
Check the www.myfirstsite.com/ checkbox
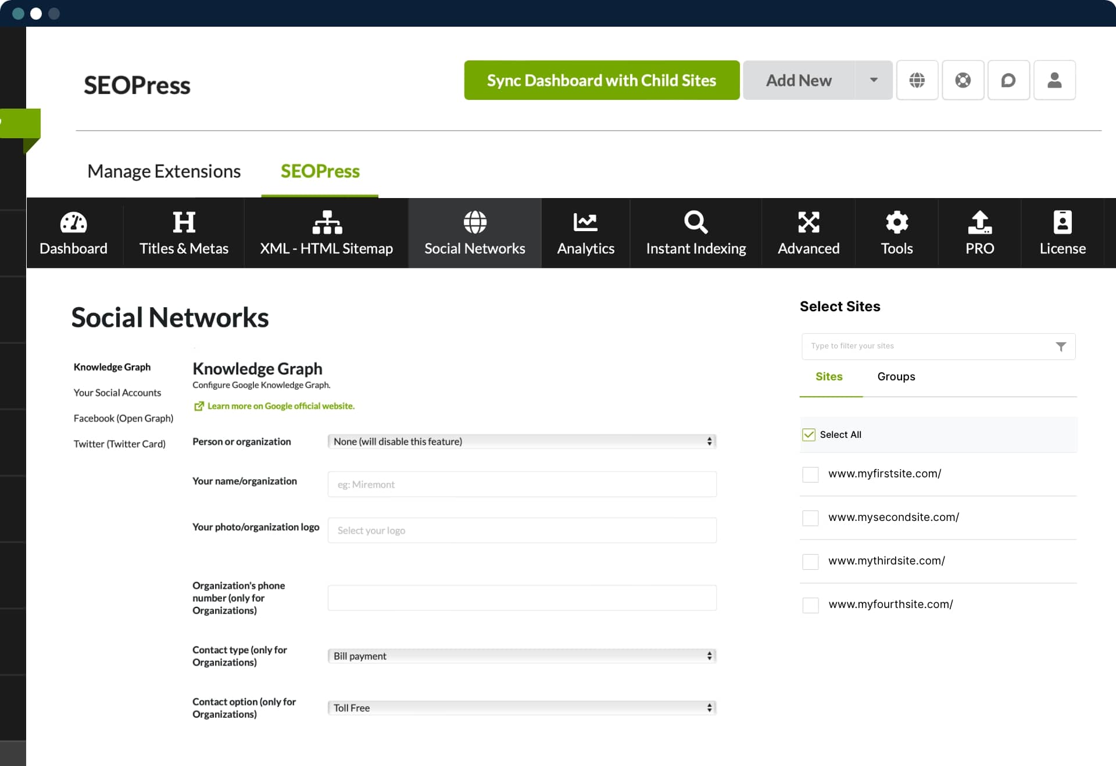[x=809, y=474]
